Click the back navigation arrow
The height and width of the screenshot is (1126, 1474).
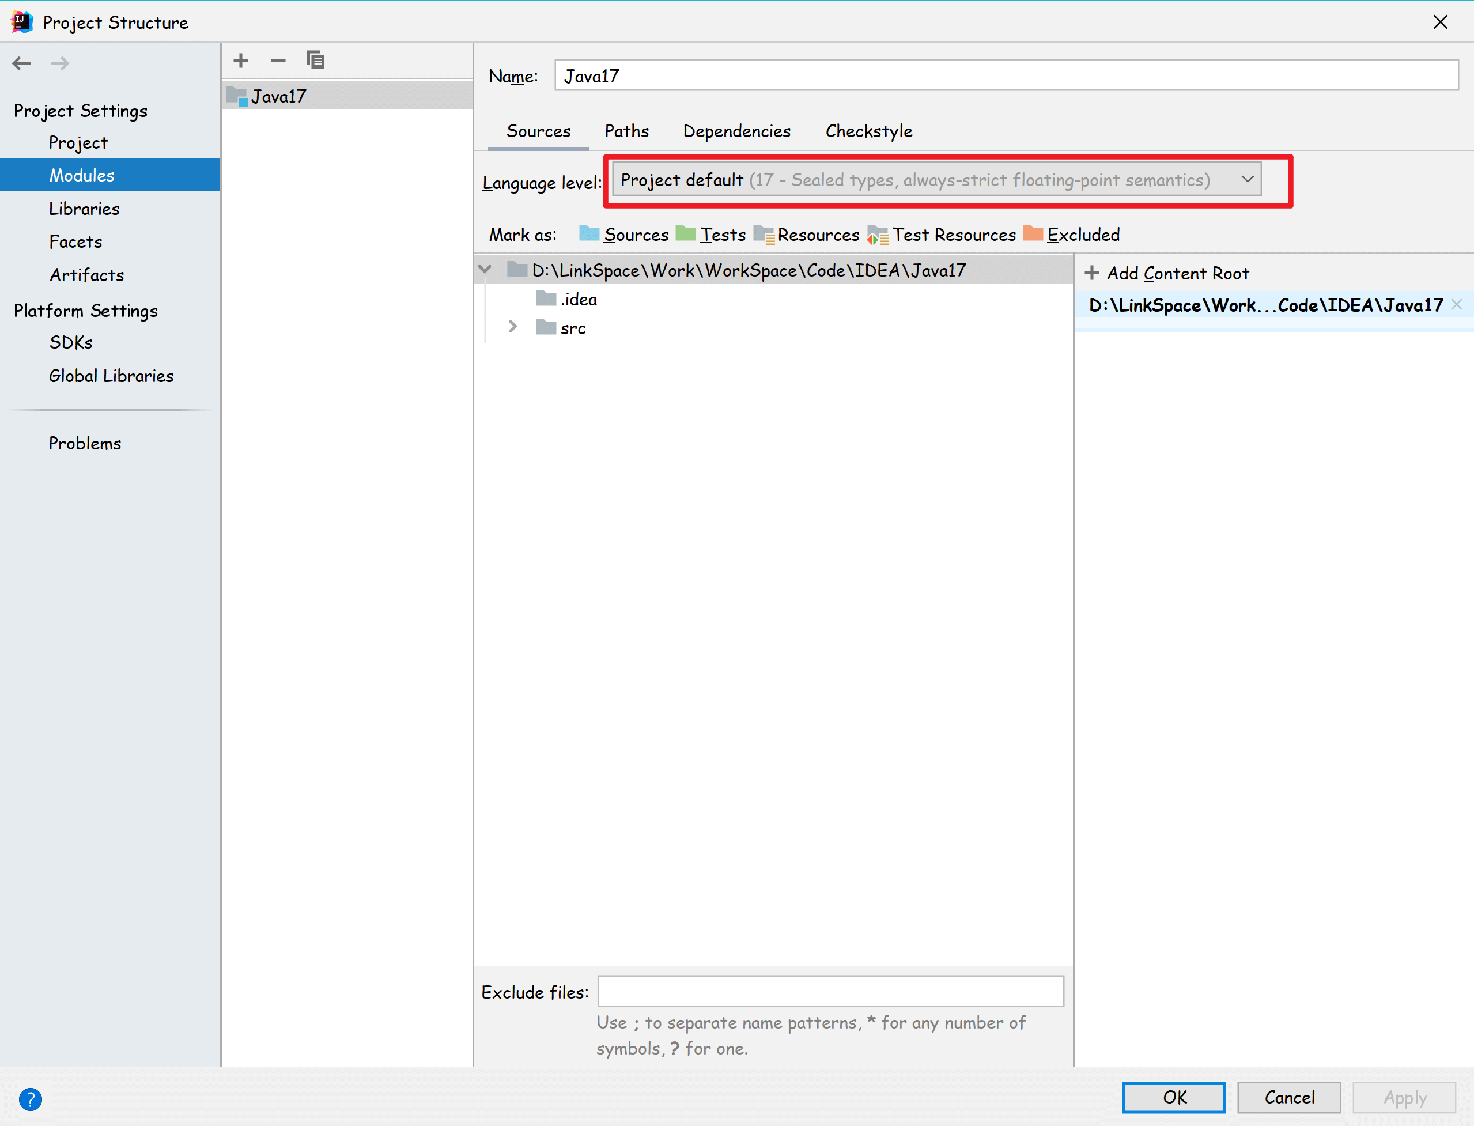pos(21,63)
